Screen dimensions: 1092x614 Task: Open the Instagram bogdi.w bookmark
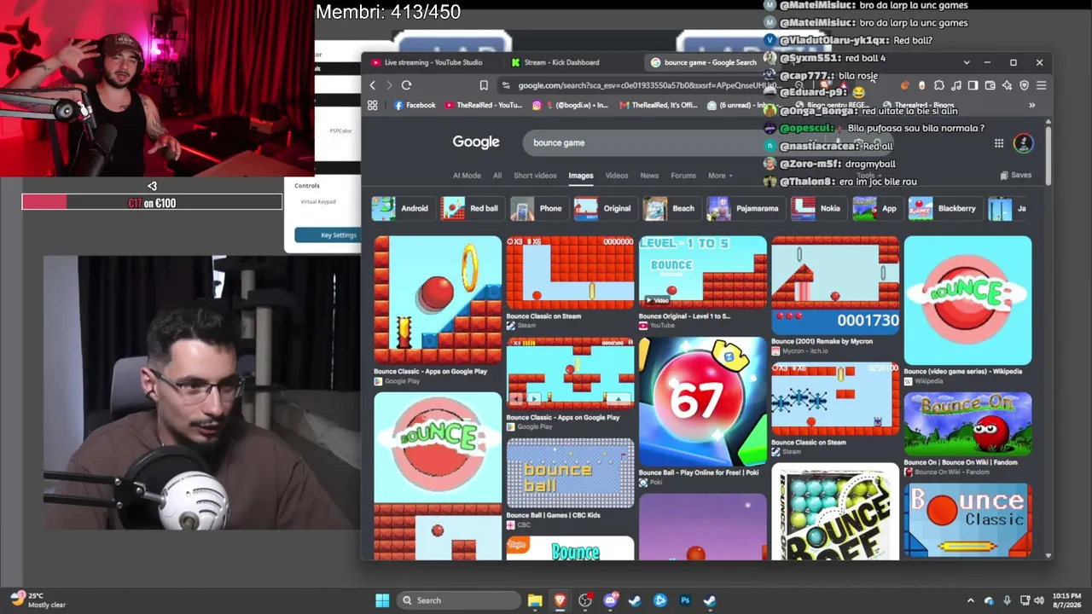click(x=572, y=105)
